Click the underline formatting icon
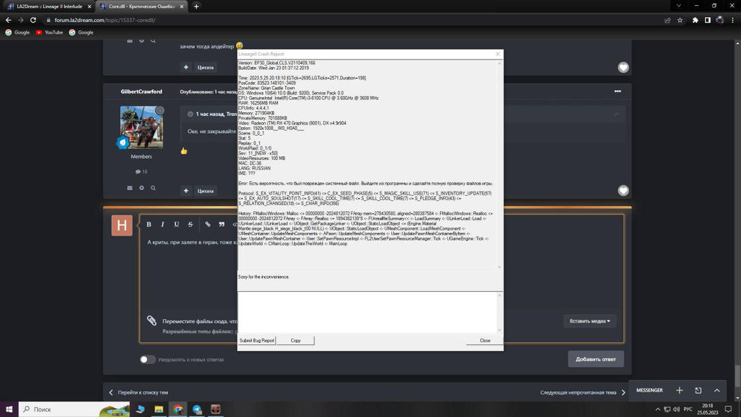 click(x=177, y=224)
